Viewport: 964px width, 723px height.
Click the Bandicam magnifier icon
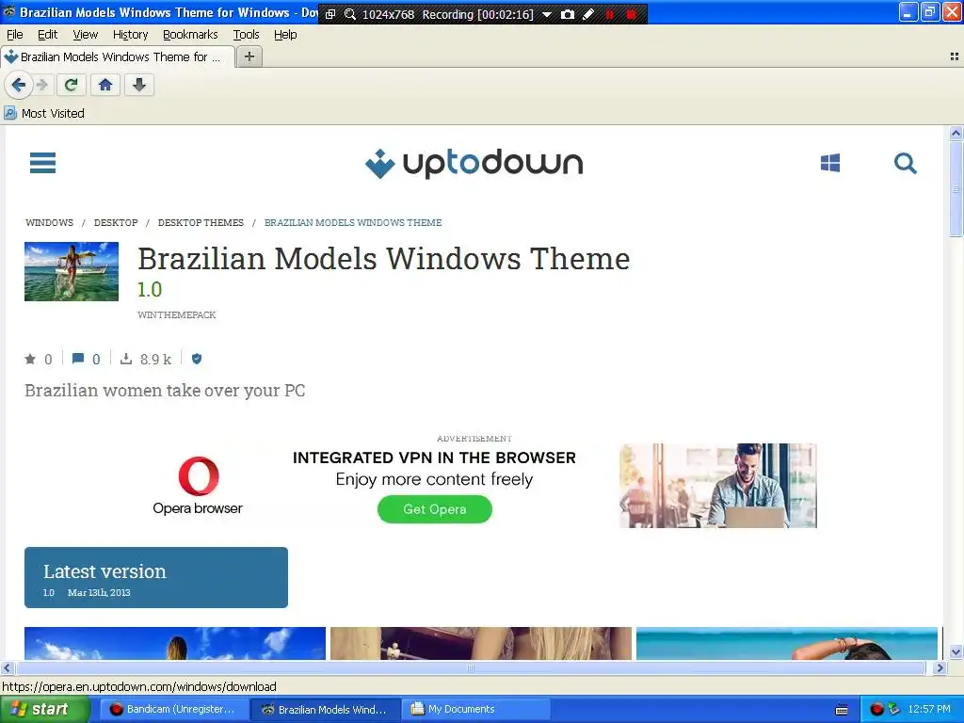pos(350,14)
